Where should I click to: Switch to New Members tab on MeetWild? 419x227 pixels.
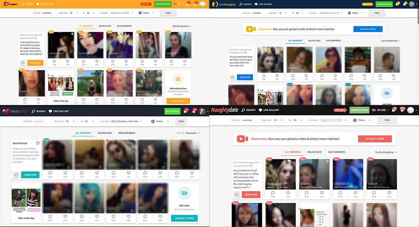[x=127, y=133]
